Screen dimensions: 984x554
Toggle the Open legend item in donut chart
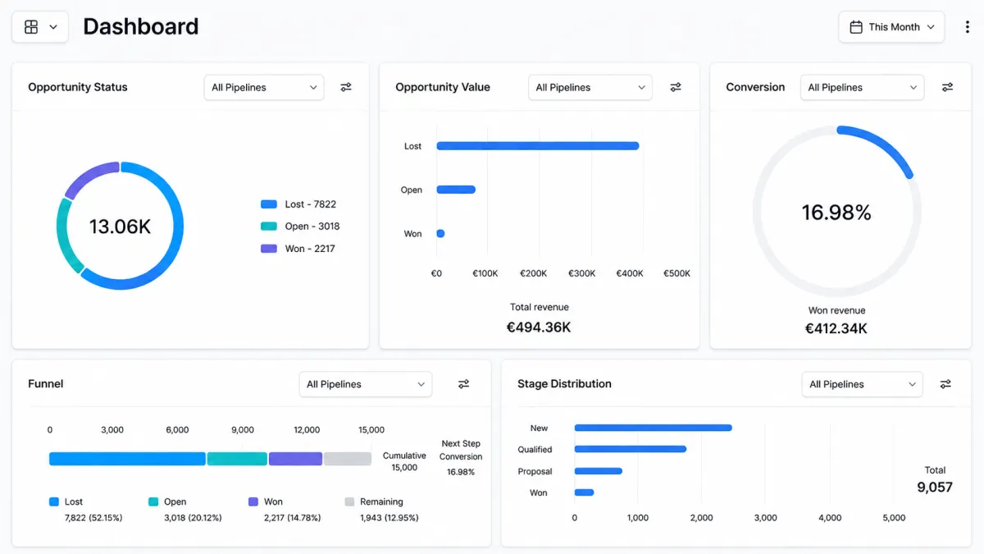point(300,227)
